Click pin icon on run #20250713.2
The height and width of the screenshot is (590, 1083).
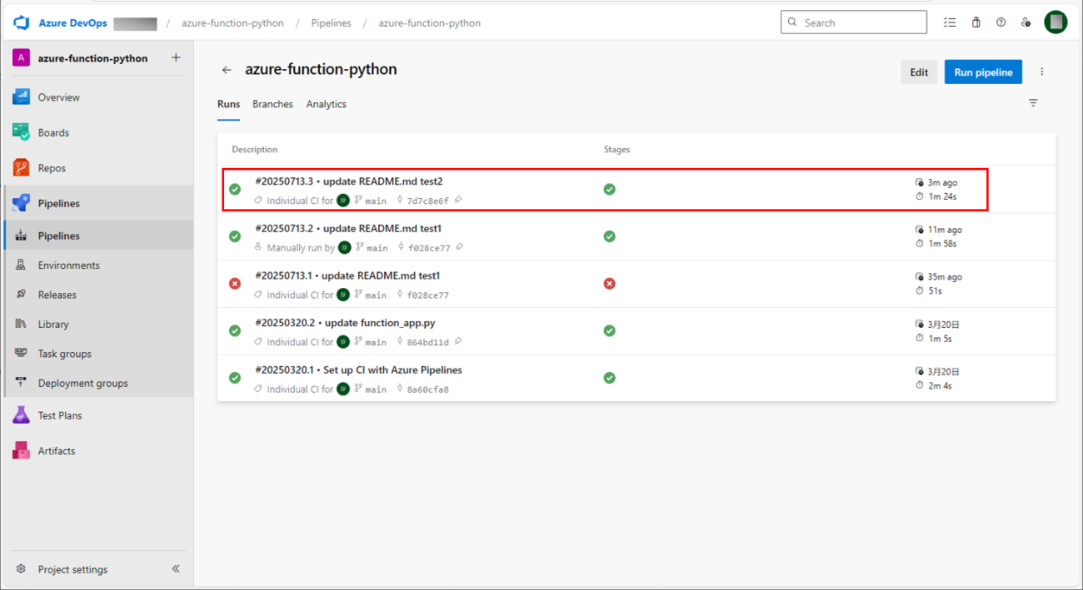460,247
